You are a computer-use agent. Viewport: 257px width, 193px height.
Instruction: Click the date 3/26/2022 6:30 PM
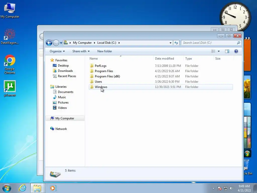tap(167, 82)
